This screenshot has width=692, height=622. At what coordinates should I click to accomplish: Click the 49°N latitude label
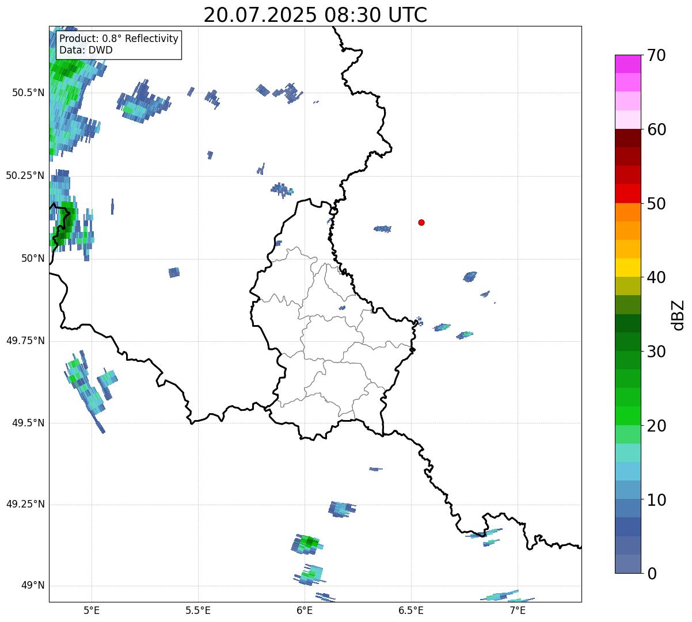[x=33, y=586]
